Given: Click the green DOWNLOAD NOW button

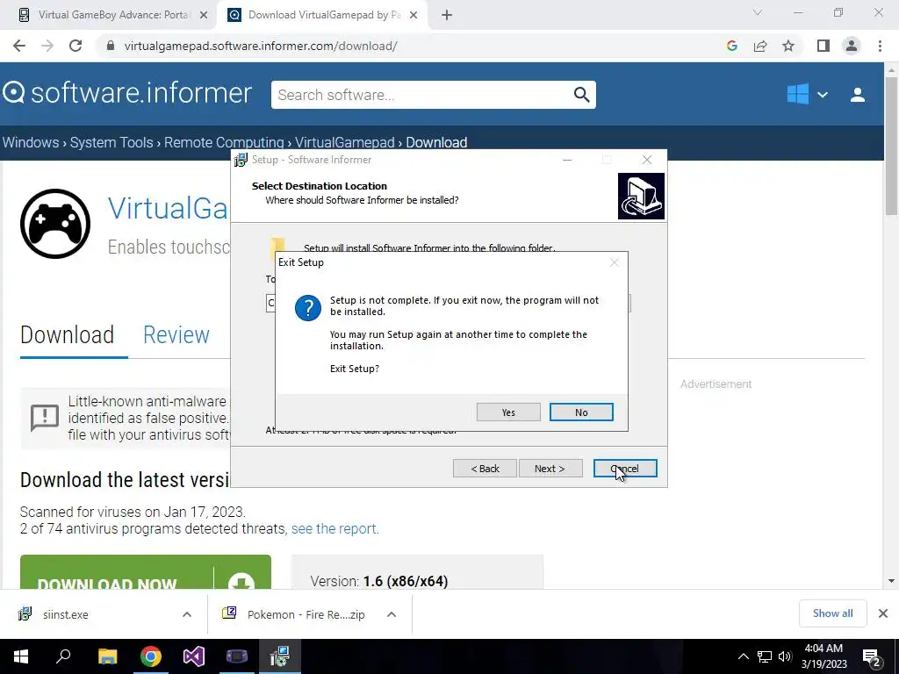Looking at the screenshot, I should (145, 572).
